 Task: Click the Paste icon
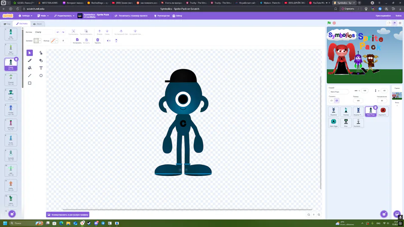tap(87, 39)
